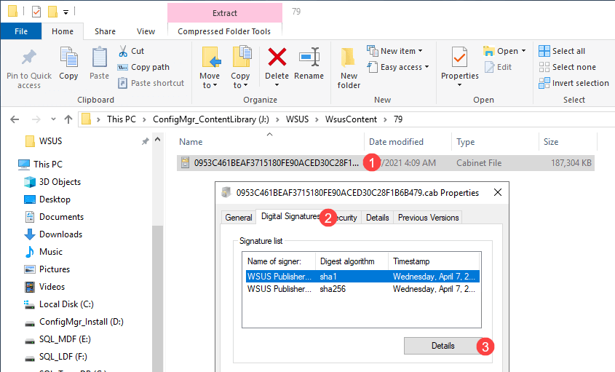
Task: Click the Properties checkmark icon
Action: point(459,58)
